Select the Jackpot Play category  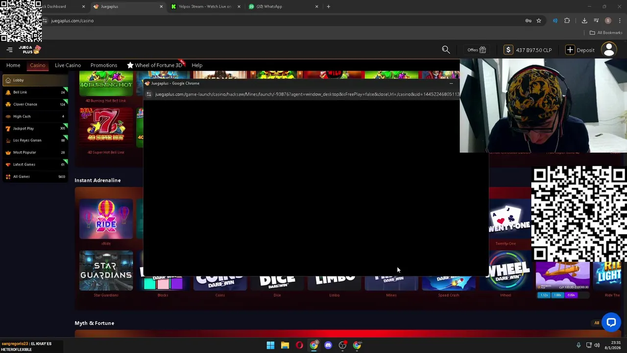pyautogui.click(x=35, y=128)
